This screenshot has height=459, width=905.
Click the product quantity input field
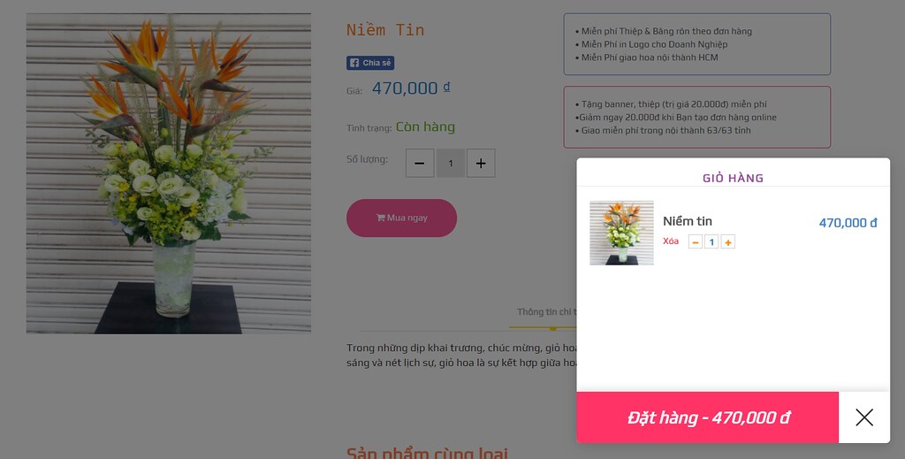[x=450, y=164]
